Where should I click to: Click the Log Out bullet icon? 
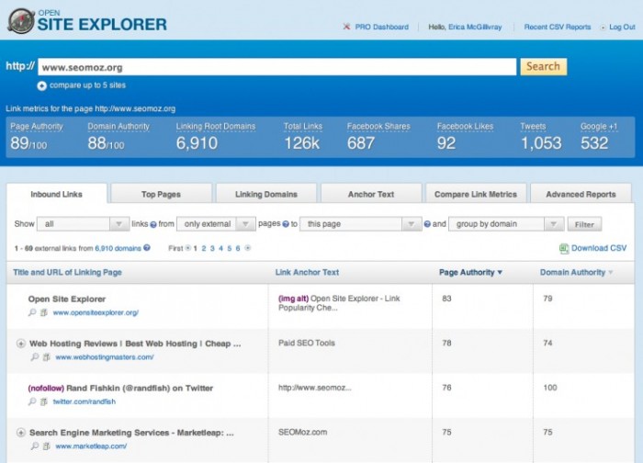(x=603, y=28)
